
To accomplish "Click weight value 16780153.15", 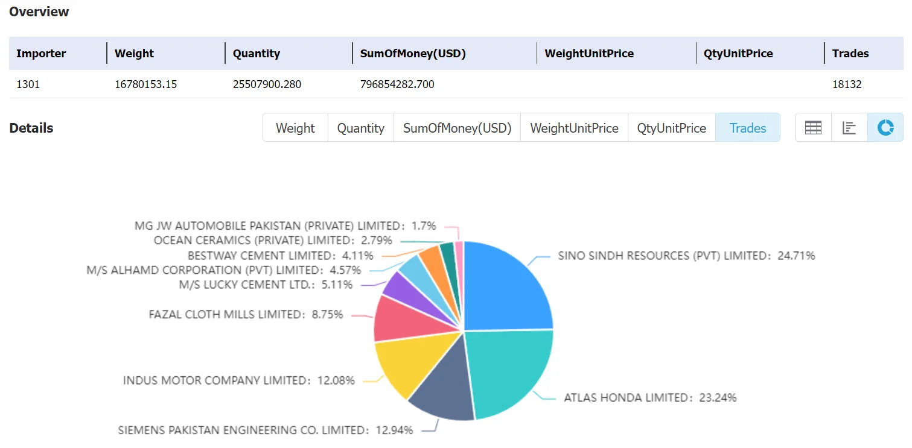I will tap(145, 84).
